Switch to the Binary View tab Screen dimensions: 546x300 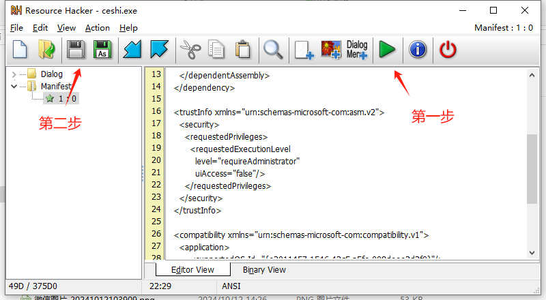pyautogui.click(x=264, y=269)
